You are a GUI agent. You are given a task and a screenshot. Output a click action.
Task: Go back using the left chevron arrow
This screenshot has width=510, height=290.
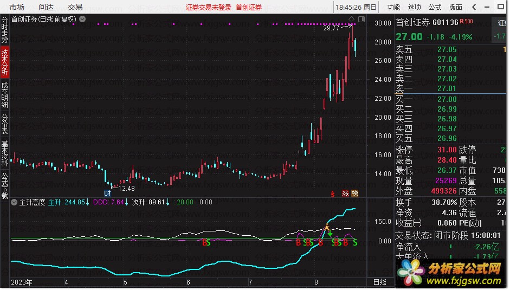(x=474, y=7)
